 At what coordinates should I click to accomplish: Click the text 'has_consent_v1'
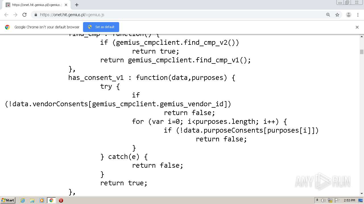pyautogui.click(x=96, y=78)
